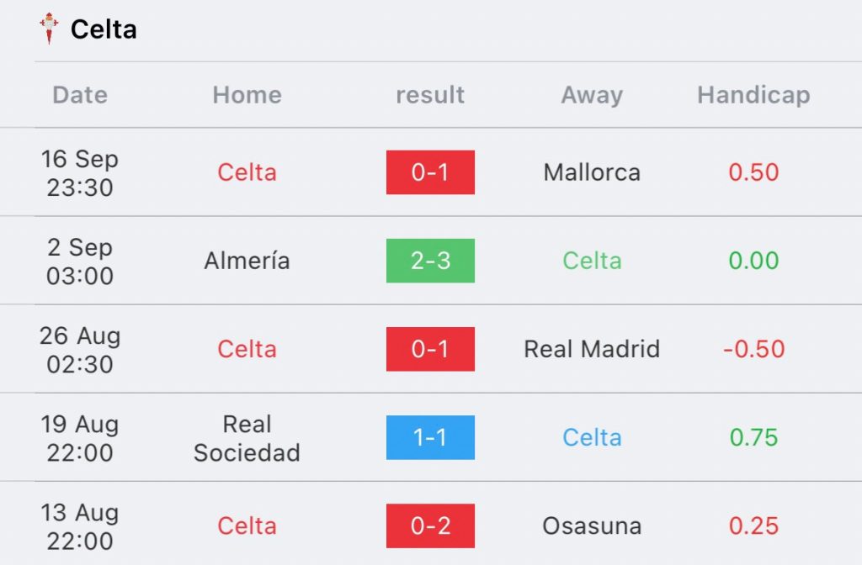862x565 pixels.
Task: Click the -0.50 handicap value
Action: pos(753,349)
